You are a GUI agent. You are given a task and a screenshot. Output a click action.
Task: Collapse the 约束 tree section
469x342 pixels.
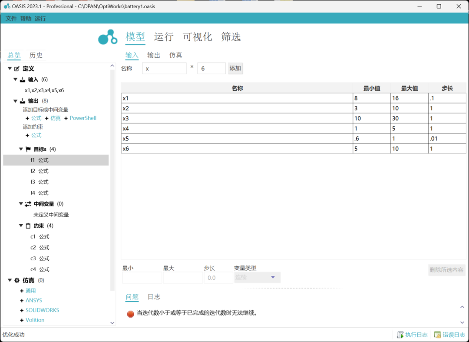click(x=20, y=226)
